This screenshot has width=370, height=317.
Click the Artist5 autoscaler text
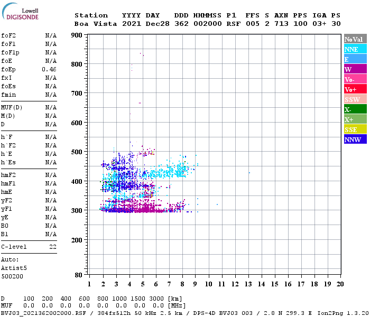pos(14,268)
